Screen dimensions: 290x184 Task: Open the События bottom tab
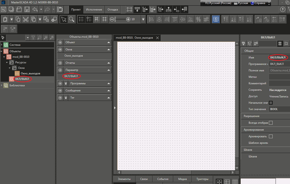click(x=162, y=179)
